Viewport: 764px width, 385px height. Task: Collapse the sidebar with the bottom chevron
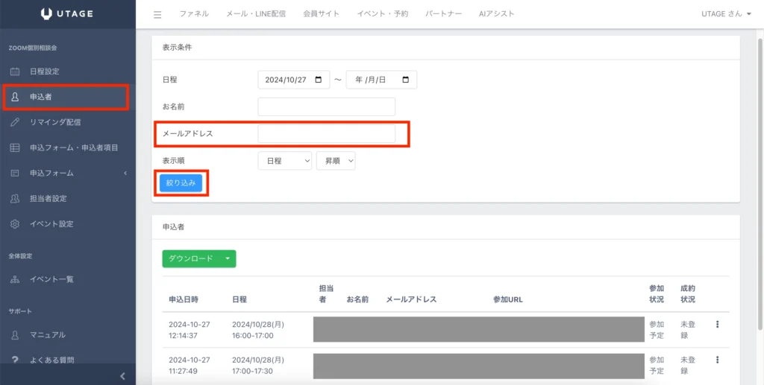tap(123, 376)
